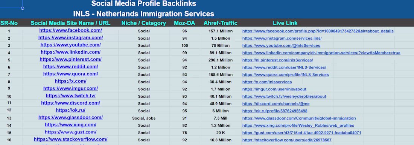Select the 70 Billion traffic cell
The image size is (414, 145).
coord(221,46)
